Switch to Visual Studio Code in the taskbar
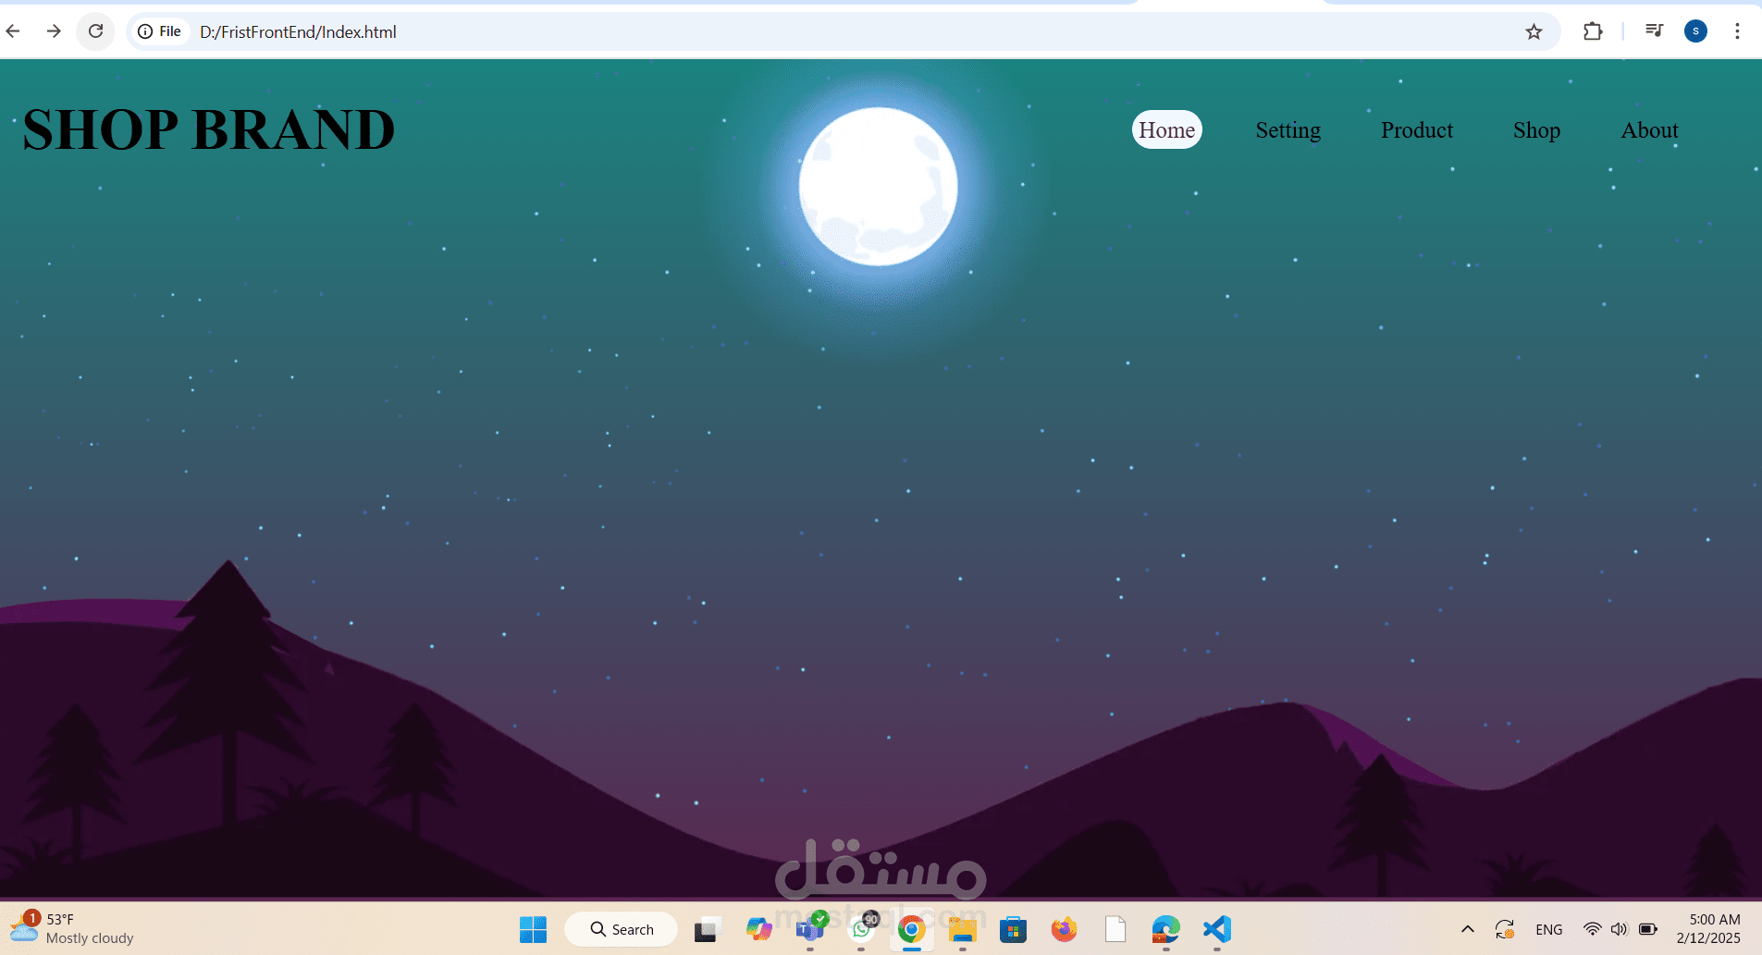Screen dimensions: 1762x955 (x=1217, y=929)
